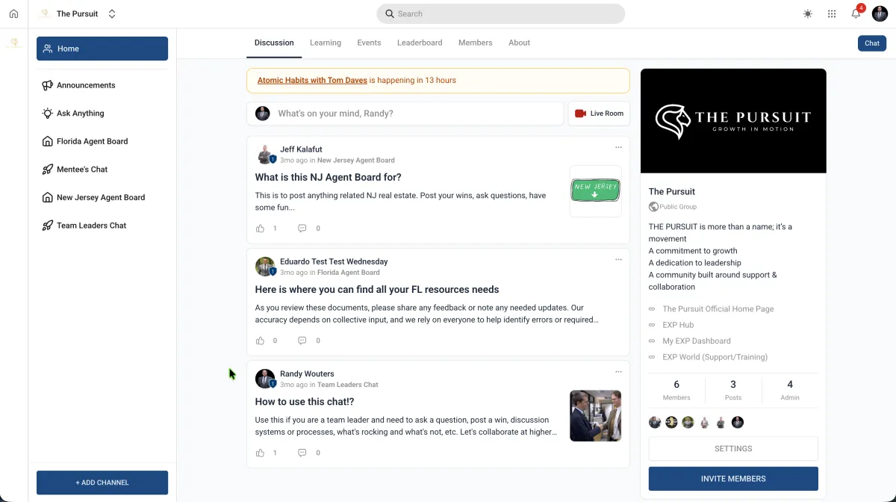
Task: Open Jeff Kalafut's avatar
Action: tap(265, 155)
